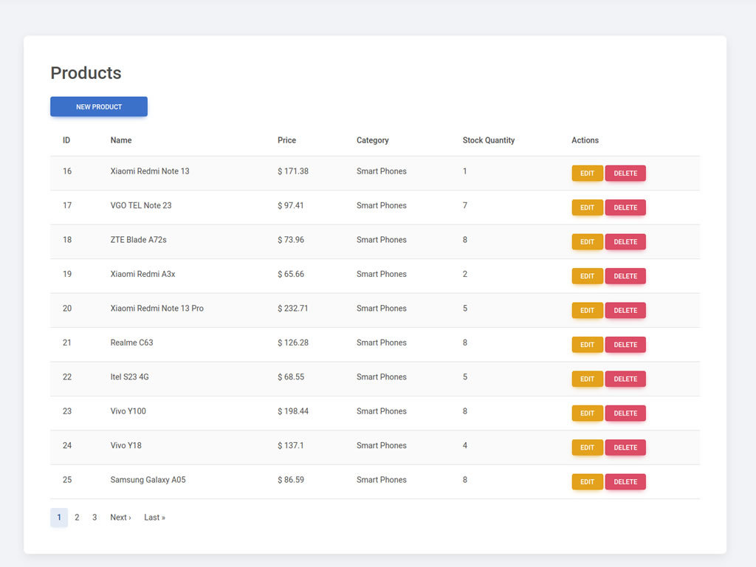Delete the ZTE Blade A72s row

click(x=625, y=241)
